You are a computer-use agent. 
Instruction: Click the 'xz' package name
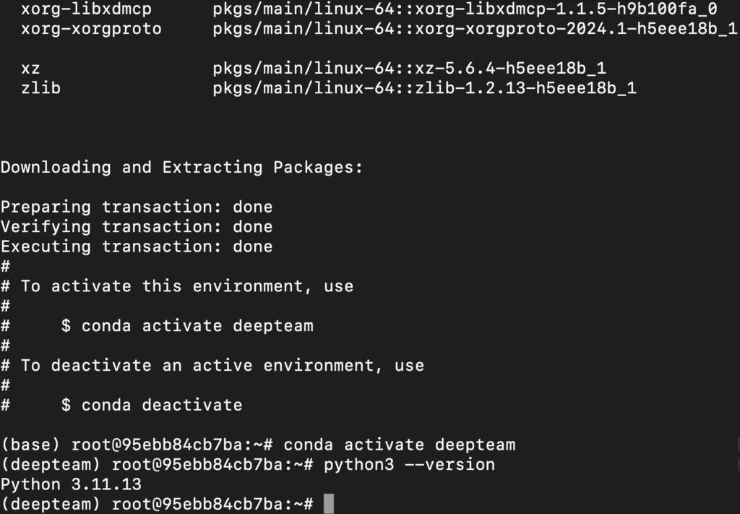point(30,69)
